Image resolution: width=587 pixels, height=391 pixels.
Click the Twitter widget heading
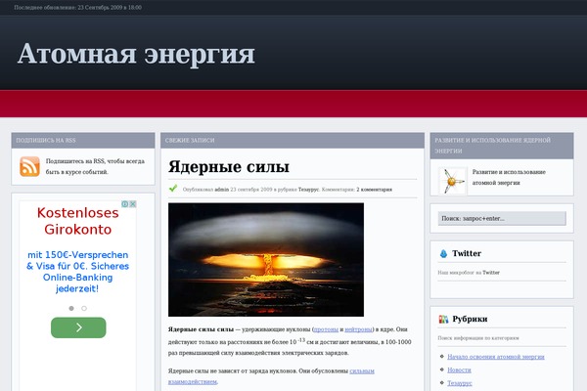467,253
